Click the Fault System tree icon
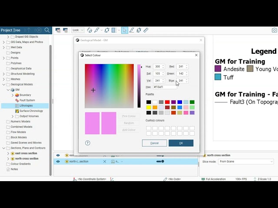The image size is (278, 208). click(x=17, y=100)
